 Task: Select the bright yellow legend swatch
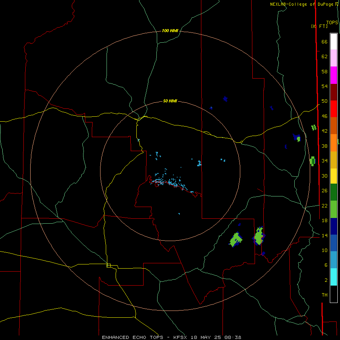tap(334, 176)
